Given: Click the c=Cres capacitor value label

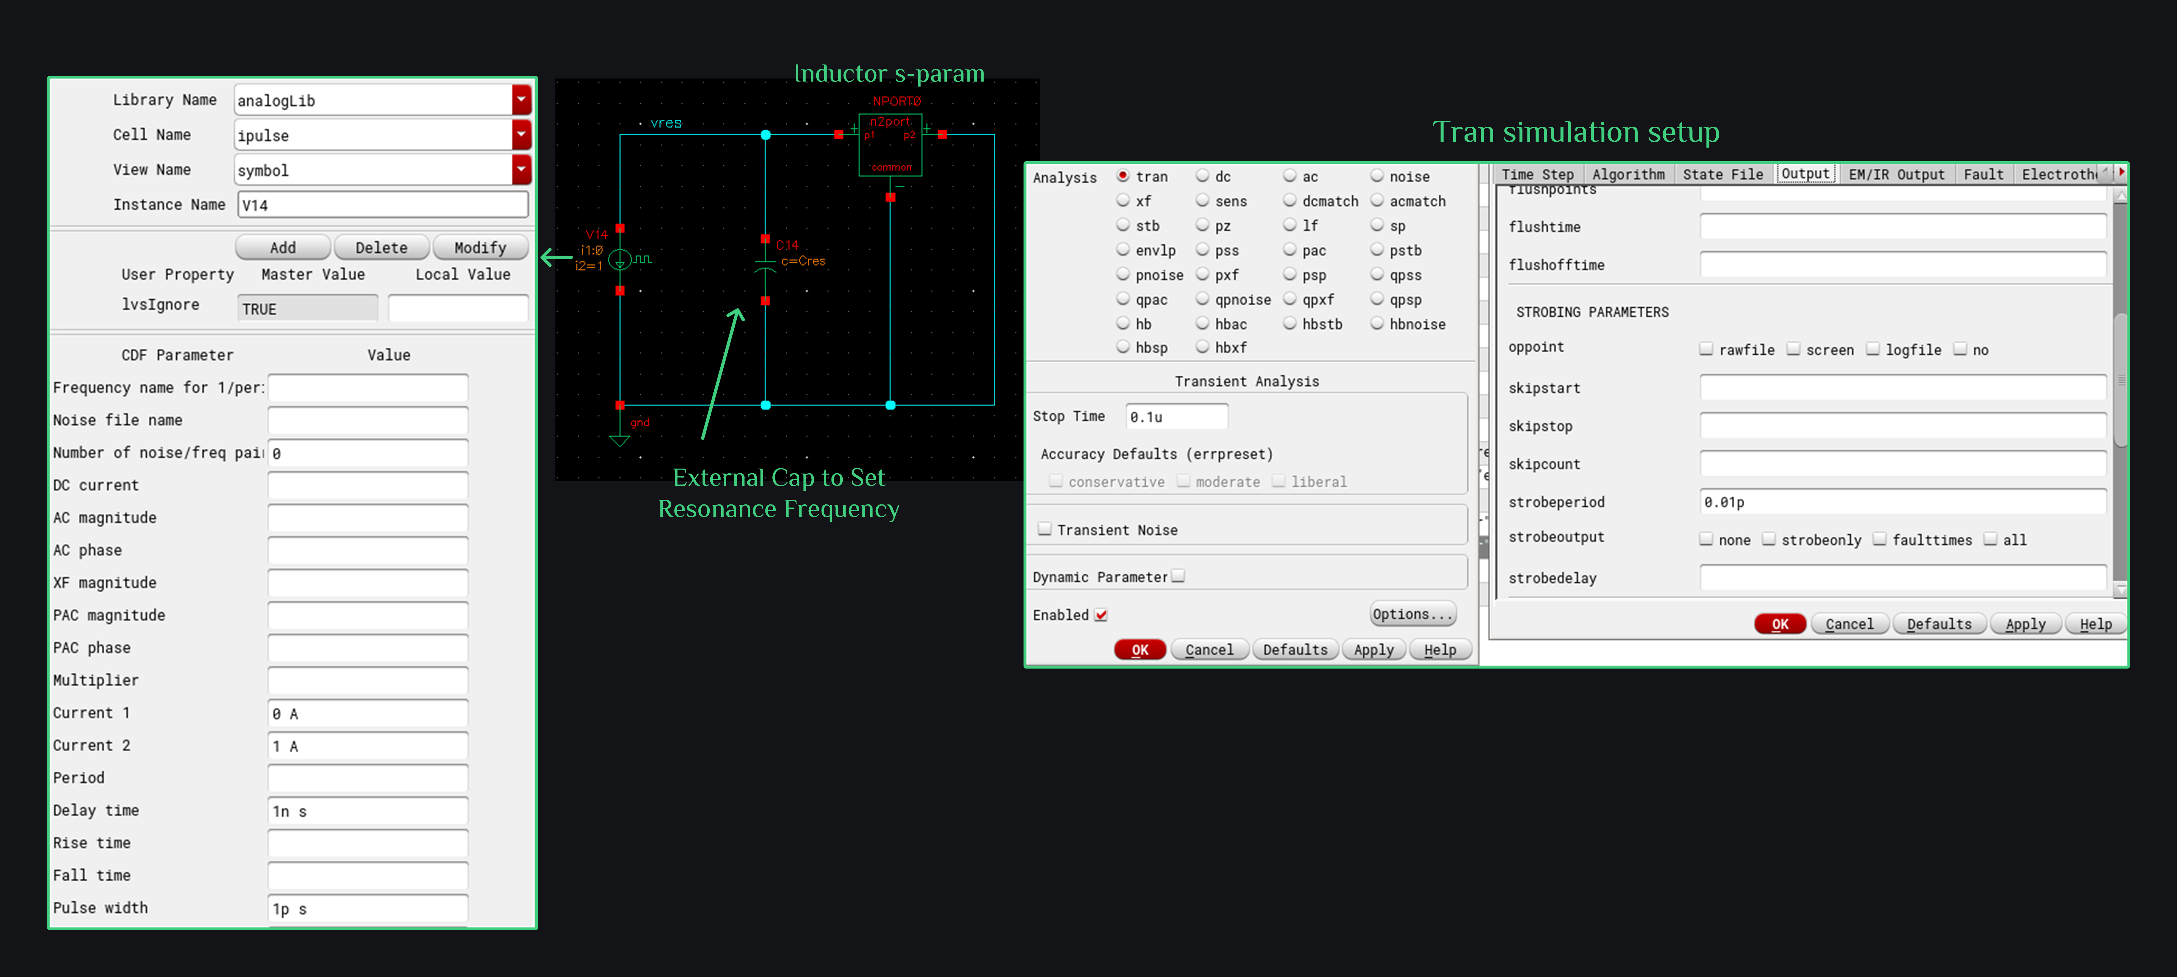Looking at the screenshot, I should 803,261.
